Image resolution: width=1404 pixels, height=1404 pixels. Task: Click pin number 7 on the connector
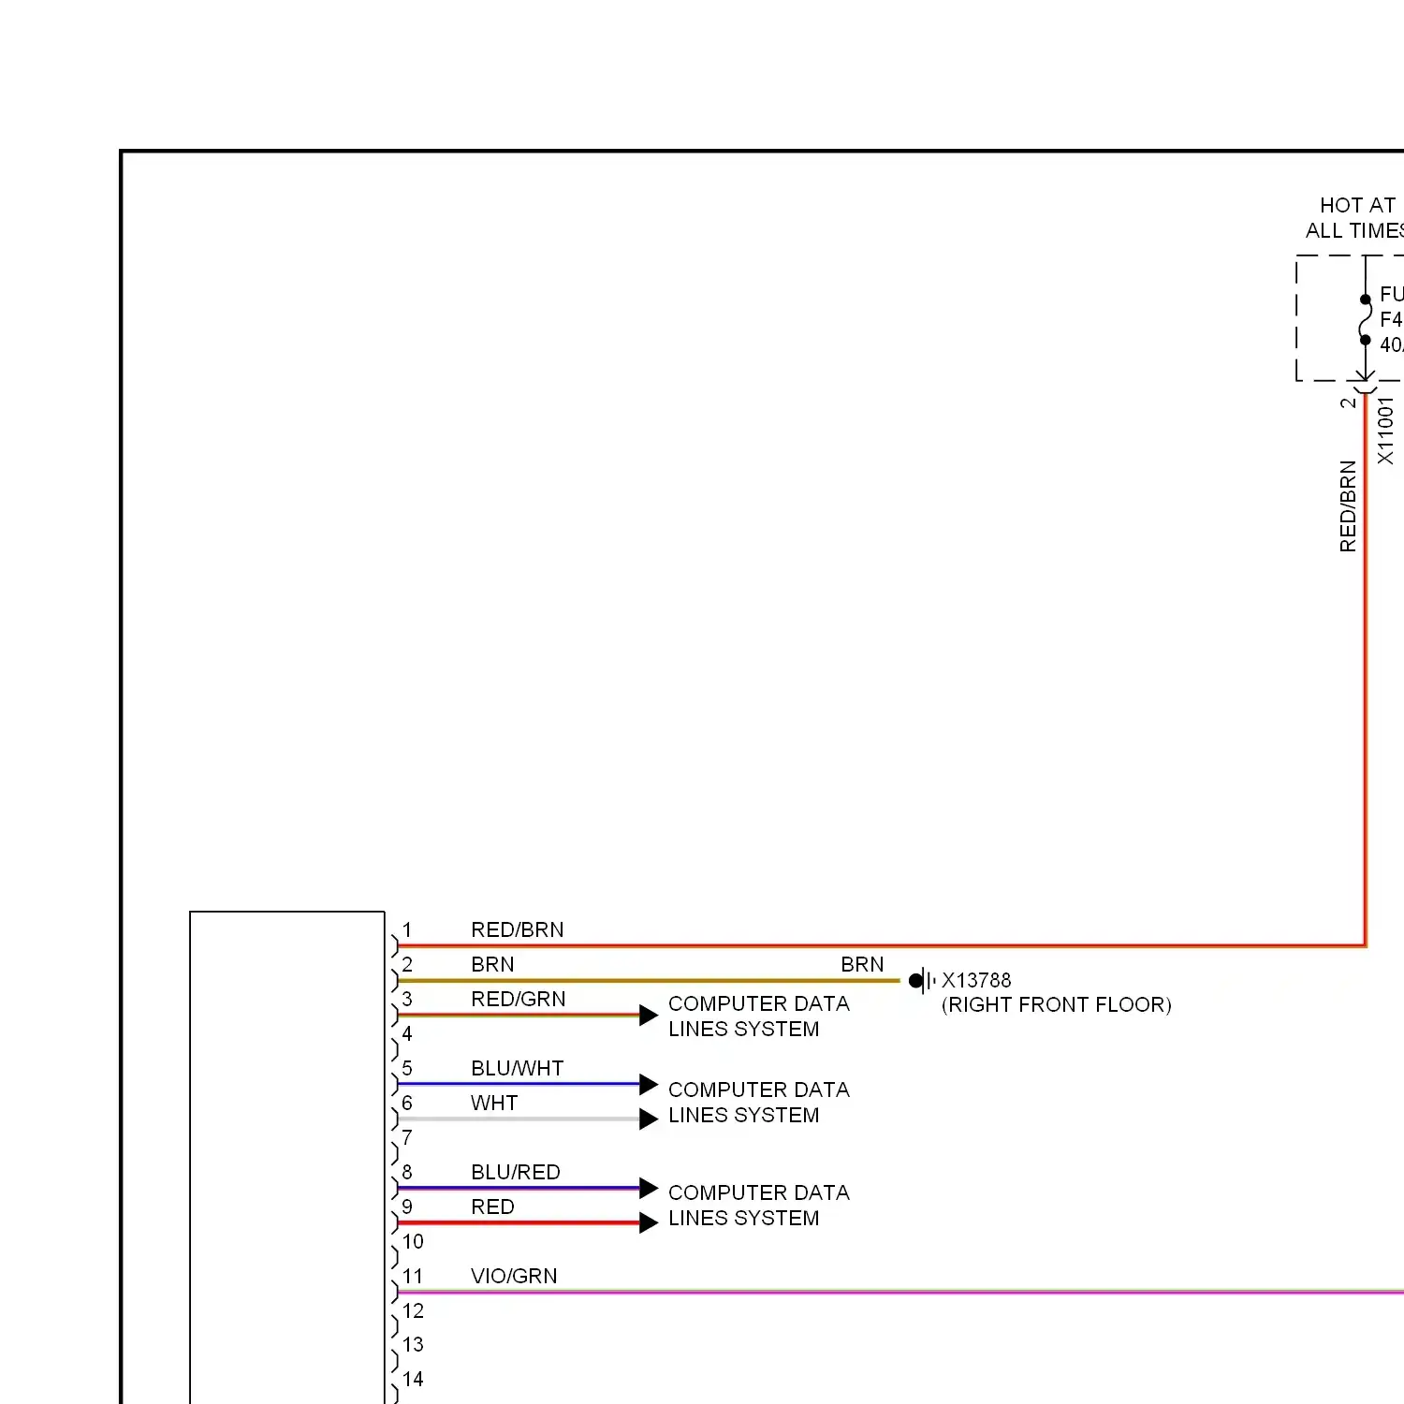407,1137
